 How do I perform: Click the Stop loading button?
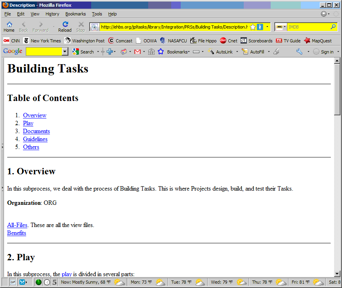pos(81,27)
